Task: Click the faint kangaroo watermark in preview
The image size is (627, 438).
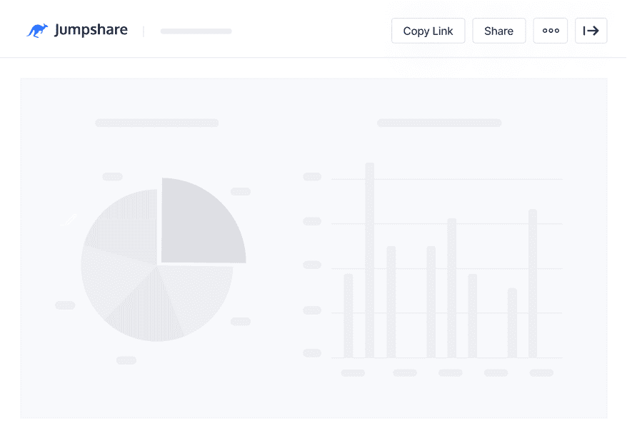Action: pos(69,220)
